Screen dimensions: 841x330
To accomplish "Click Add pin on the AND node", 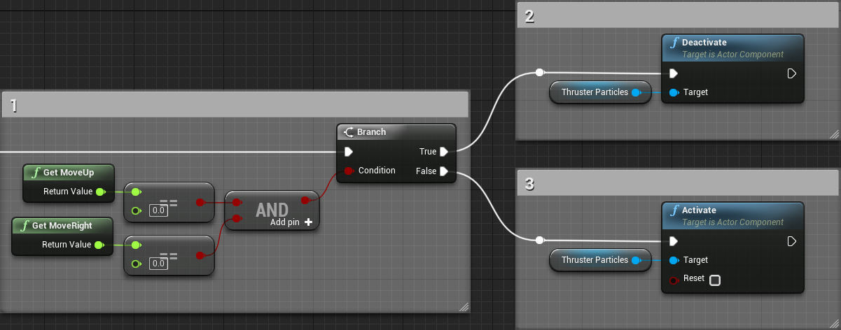I will pos(291,222).
